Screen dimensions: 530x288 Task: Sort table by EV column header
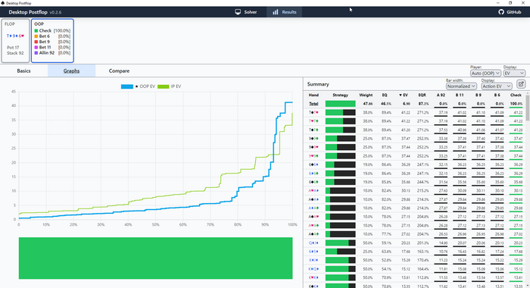[404, 95]
